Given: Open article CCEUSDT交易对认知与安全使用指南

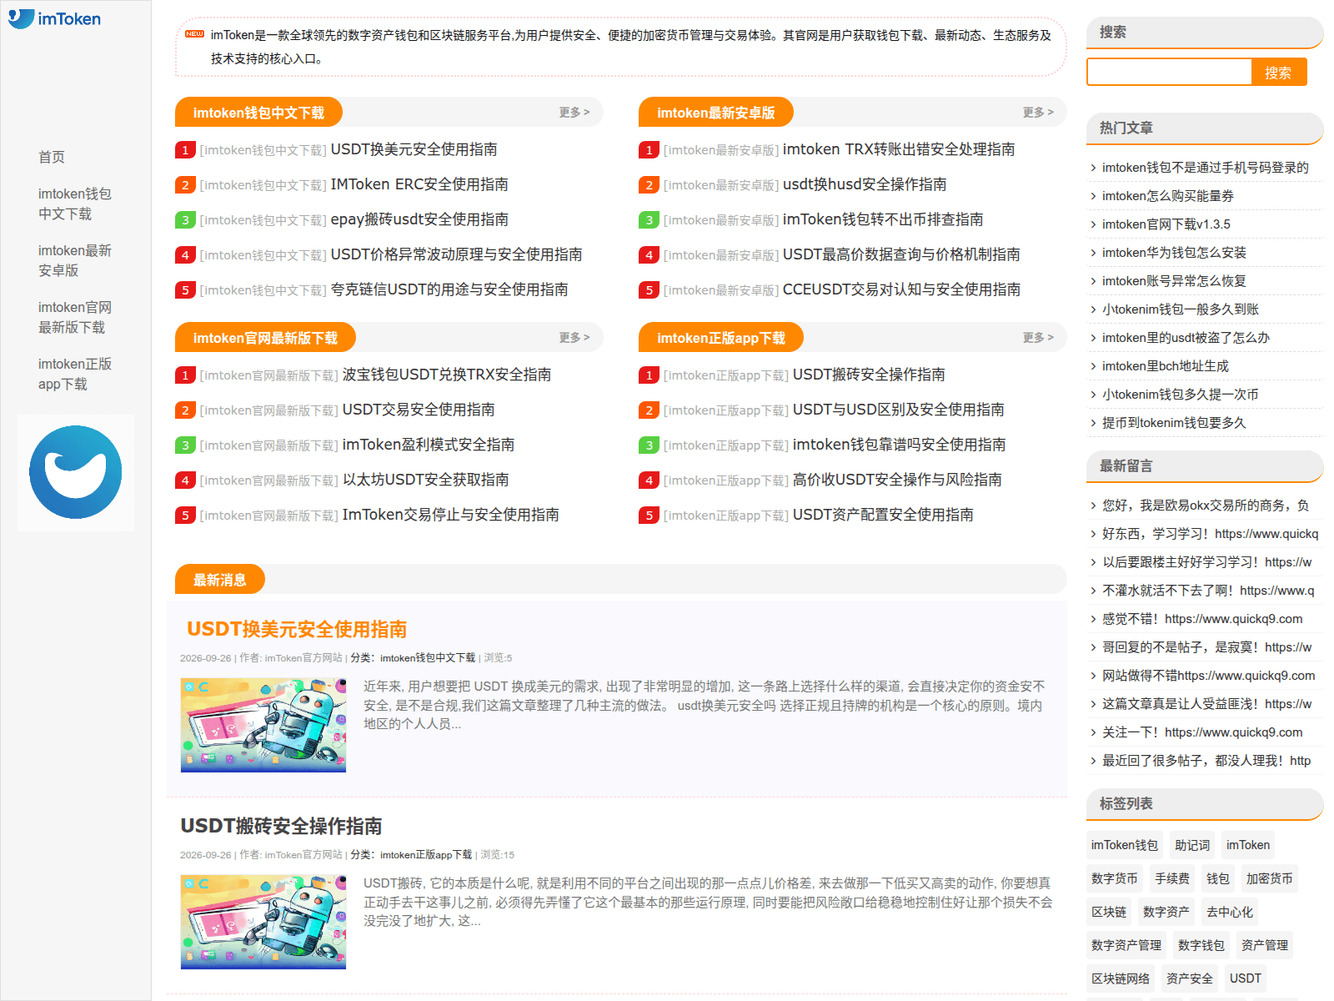Looking at the screenshot, I should (901, 289).
